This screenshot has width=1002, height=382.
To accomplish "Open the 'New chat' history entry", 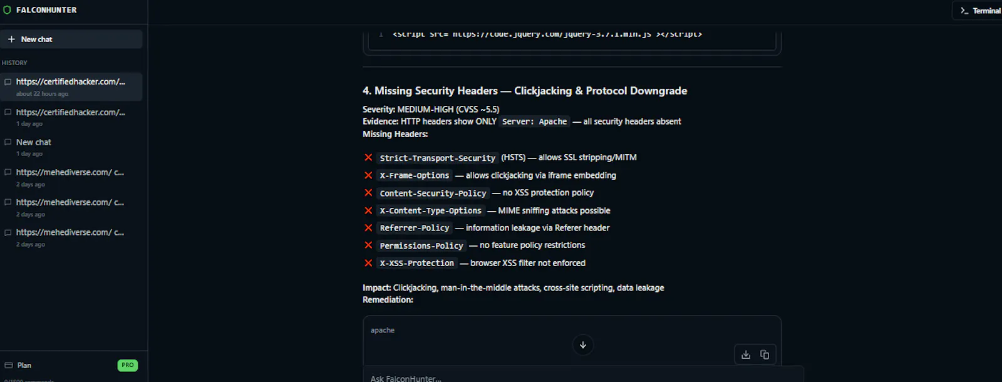I will (71, 147).
